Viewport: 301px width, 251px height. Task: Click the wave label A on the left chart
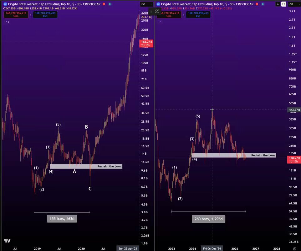(x=74, y=171)
